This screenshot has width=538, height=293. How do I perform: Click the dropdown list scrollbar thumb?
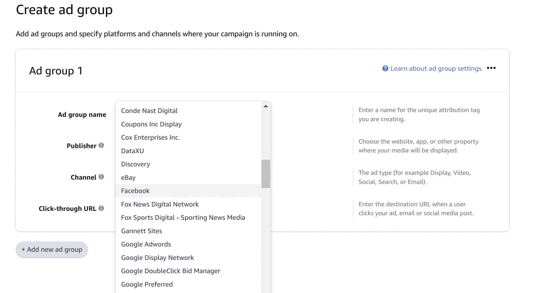pos(266,174)
